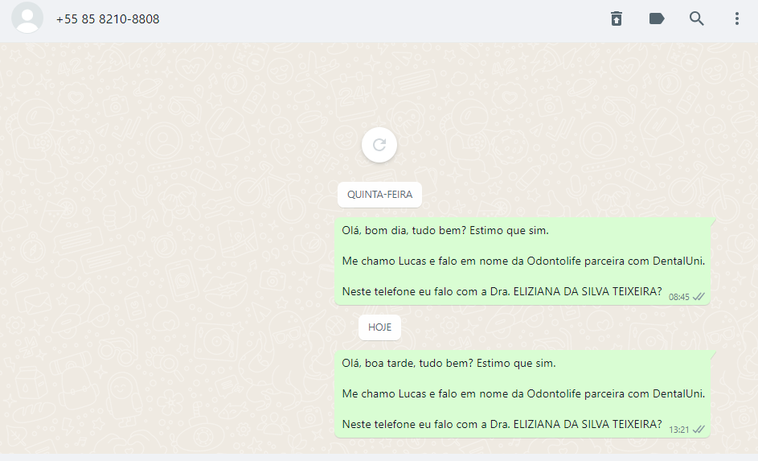Viewport: 758px width, 461px height.
Task: Click the phone number +55 85 8210-8808
Action: 108,19
